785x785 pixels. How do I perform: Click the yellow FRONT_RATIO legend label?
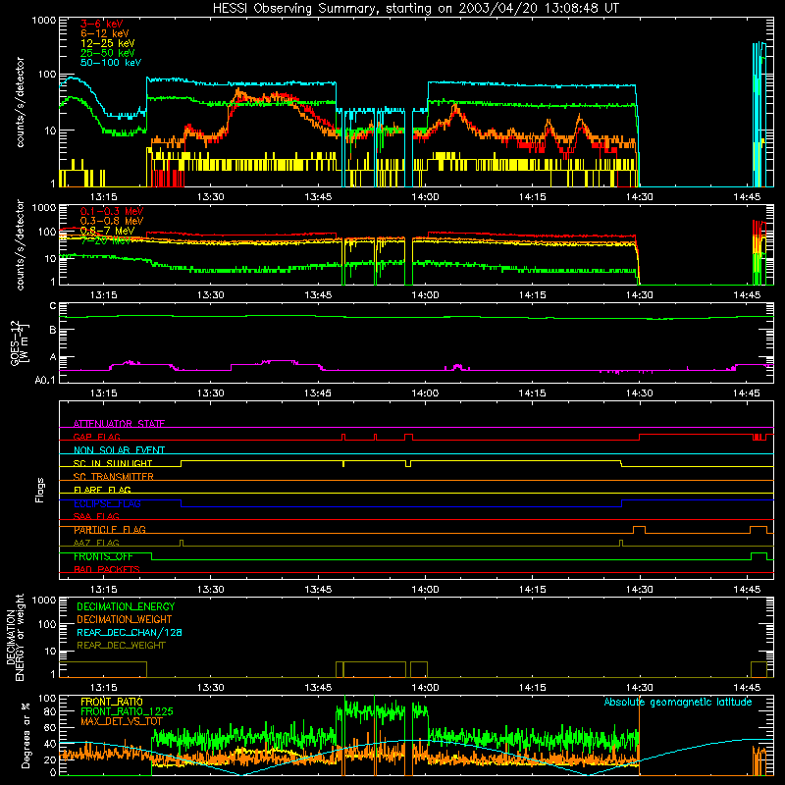tap(112, 702)
